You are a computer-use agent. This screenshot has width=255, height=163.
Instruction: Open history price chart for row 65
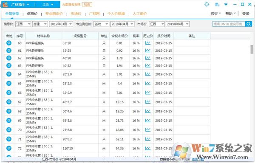(x=148, y=83)
